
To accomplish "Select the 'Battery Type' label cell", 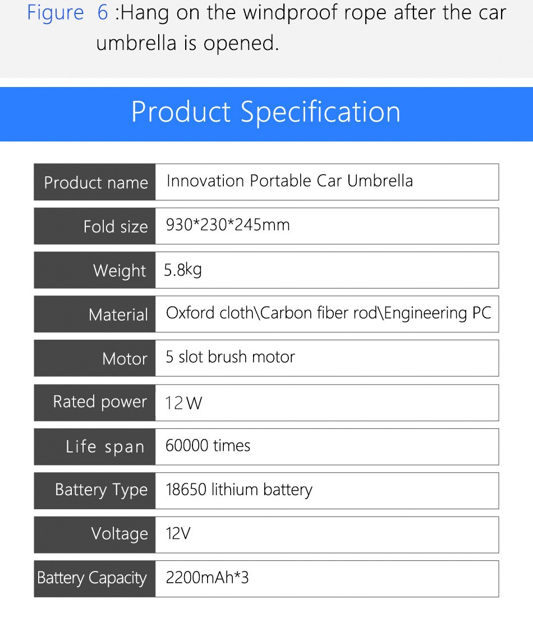I will [95, 491].
